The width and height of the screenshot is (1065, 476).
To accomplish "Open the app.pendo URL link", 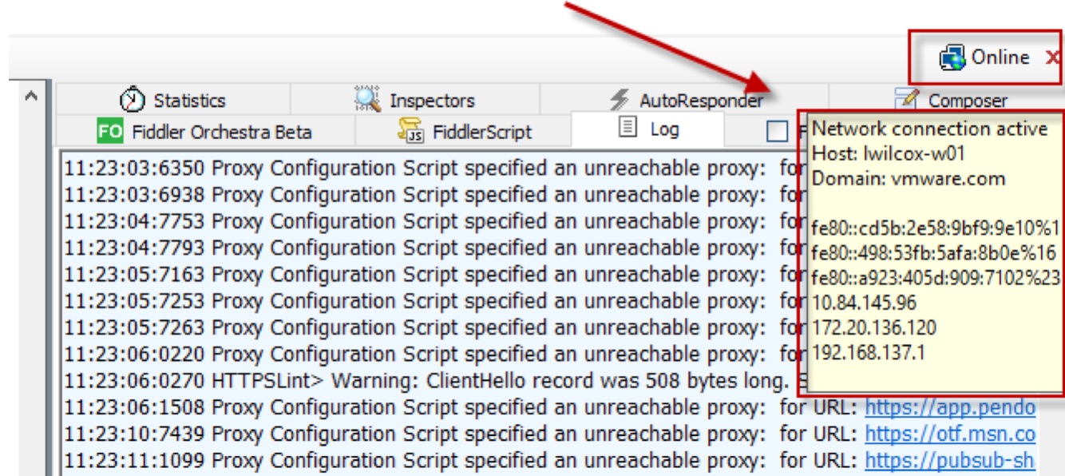I will (949, 407).
